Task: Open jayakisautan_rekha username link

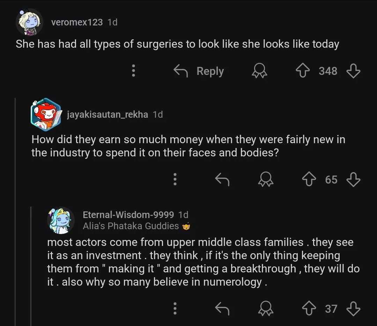Action: (107, 115)
